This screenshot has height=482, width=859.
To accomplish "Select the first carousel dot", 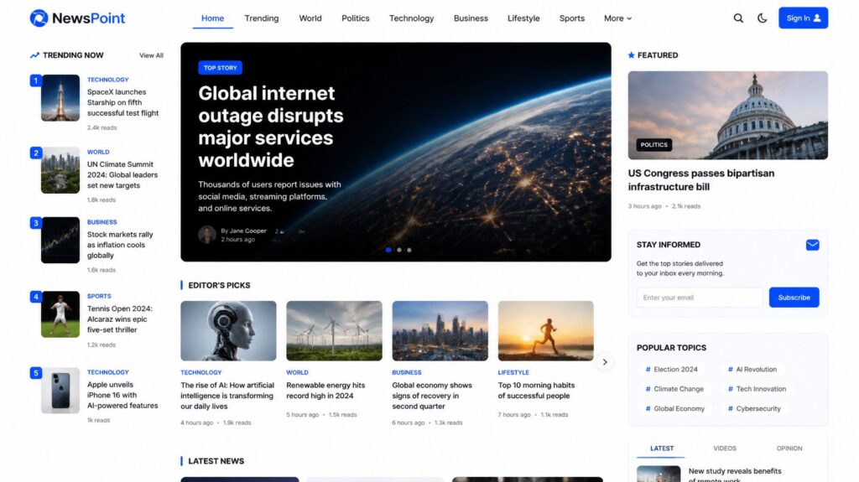I will point(388,250).
